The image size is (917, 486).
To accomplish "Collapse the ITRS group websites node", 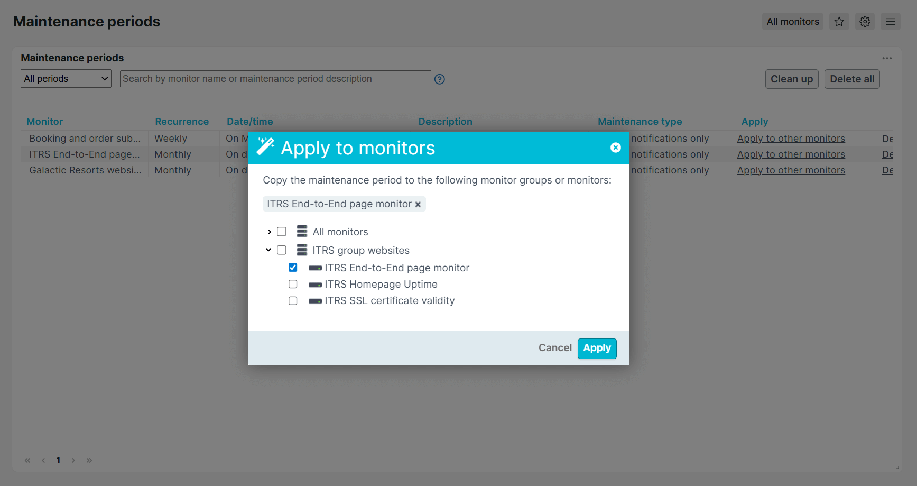I will [269, 250].
